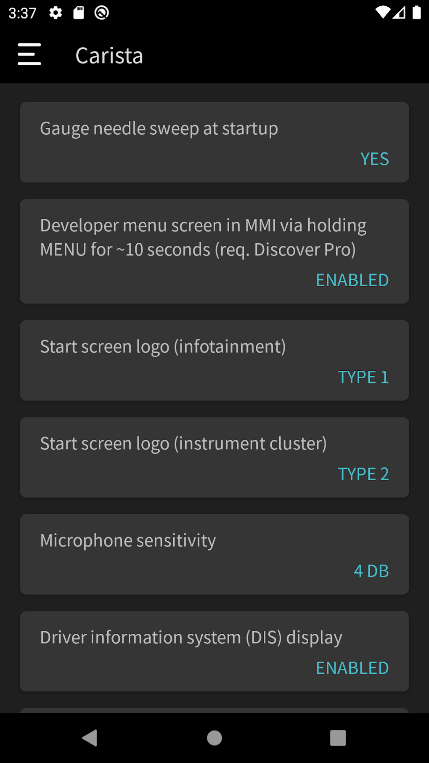Screen dimensions: 429x763
Task: Open the hamburger navigation menu
Action: (x=29, y=54)
